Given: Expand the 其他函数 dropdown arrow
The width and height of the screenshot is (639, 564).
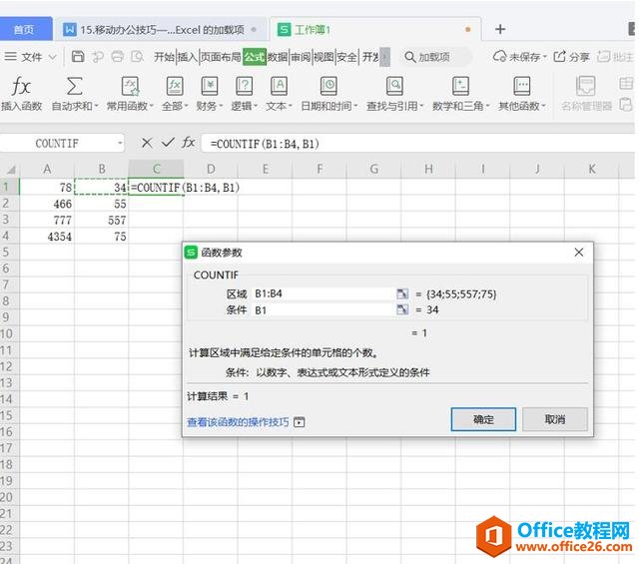Looking at the screenshot, I should click(543, 106).
